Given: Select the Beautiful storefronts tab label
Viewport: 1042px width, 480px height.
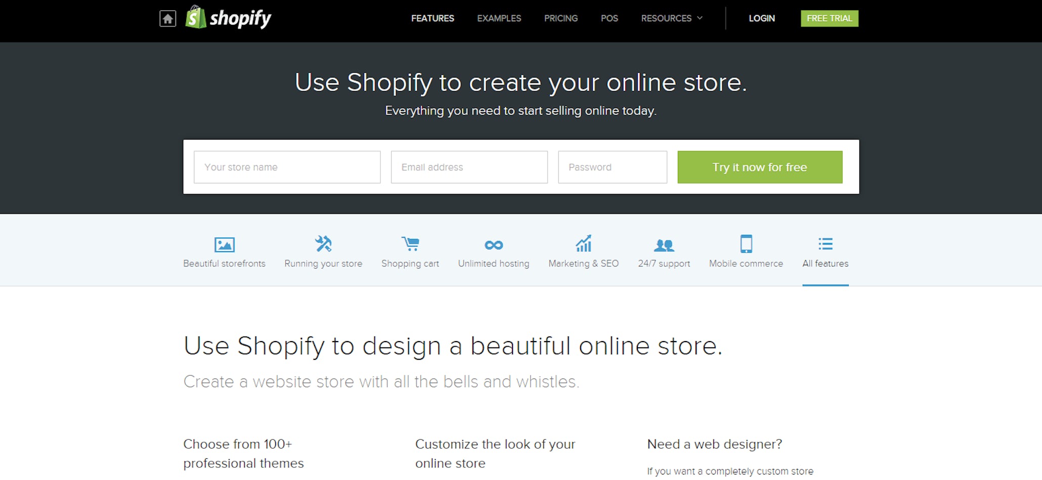Looking at the screenshot, I should tap(224, 264).
